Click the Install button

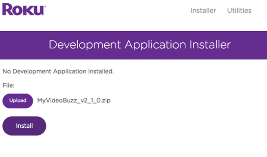point(24,126)
